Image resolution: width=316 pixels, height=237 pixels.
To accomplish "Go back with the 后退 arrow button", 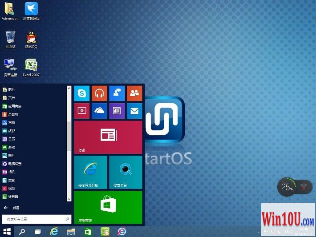I will [12, 208].
